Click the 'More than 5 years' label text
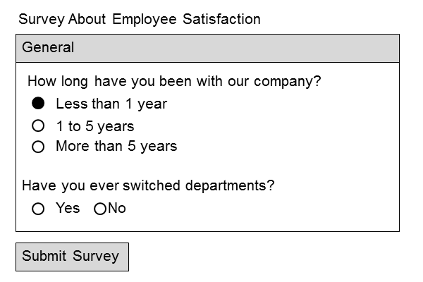Image resolution: width=423 pixels, height=282 pixels. tap(116, 147)
